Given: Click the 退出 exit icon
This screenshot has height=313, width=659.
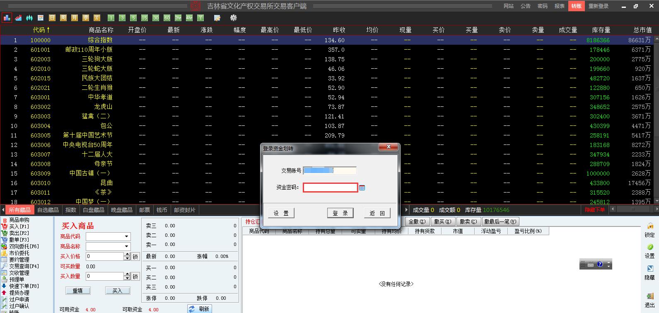Looking at the screenshot, I should [x=649, y=296].
